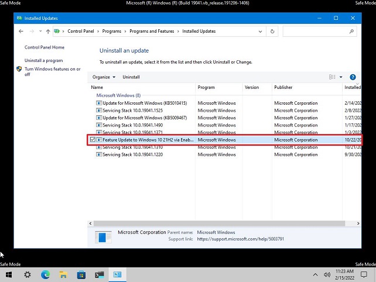Open File Explorer from taskbar
The width and height of the screenshot is (376, 282).
coord(63,275)
